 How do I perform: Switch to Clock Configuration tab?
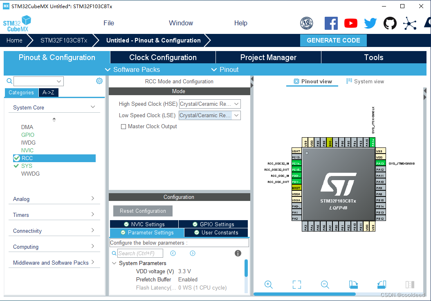163,58
